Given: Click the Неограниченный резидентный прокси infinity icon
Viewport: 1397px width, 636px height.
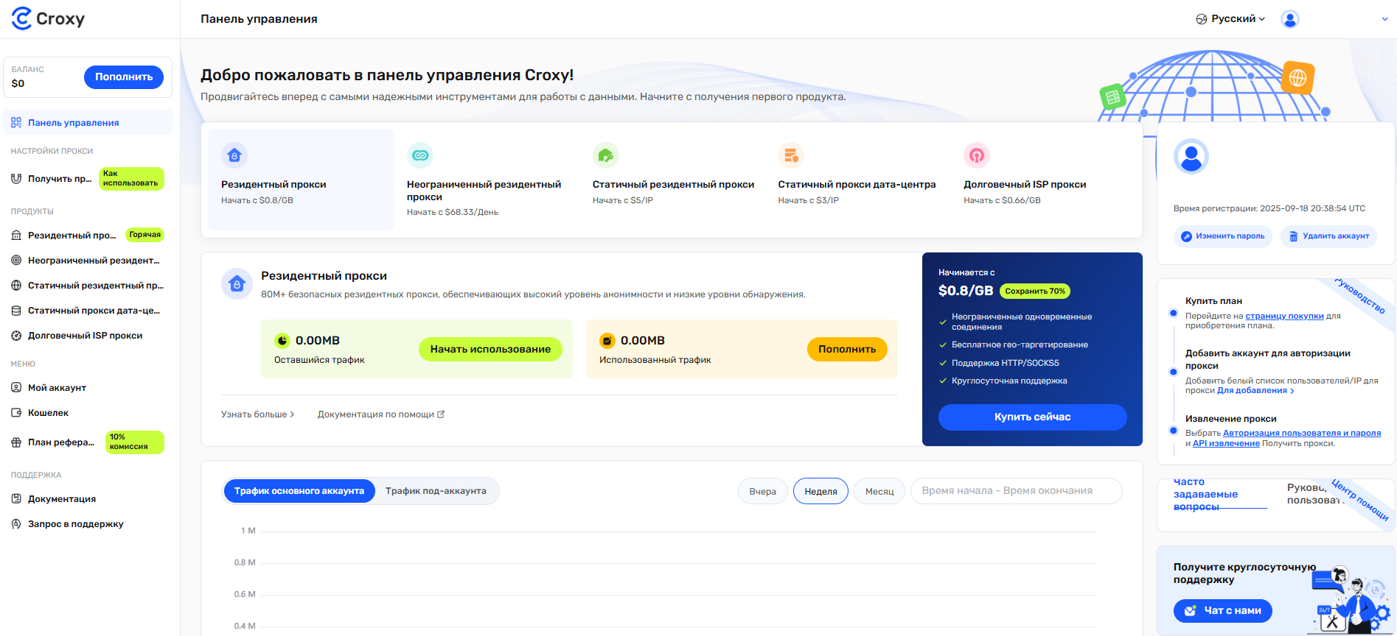Looking at the screenshot, I should coord(420,155).
